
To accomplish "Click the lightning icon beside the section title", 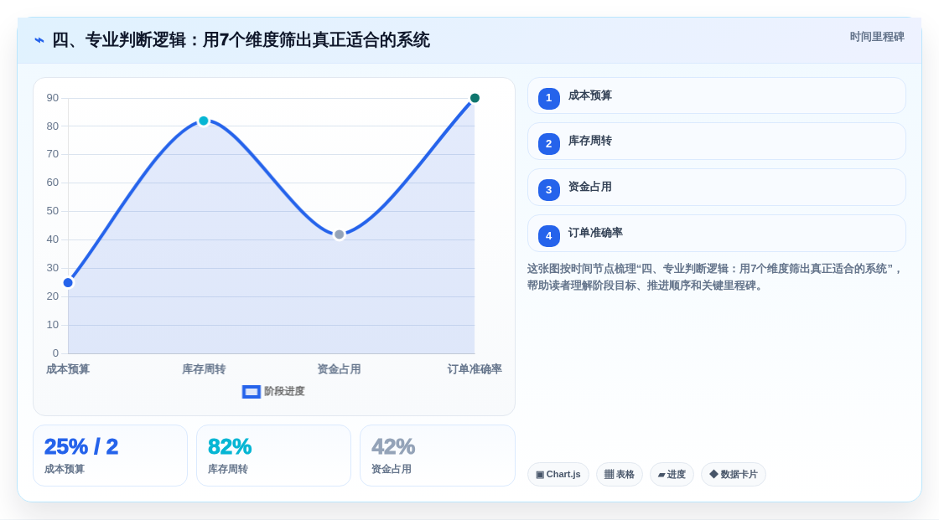I will [39, 40].
